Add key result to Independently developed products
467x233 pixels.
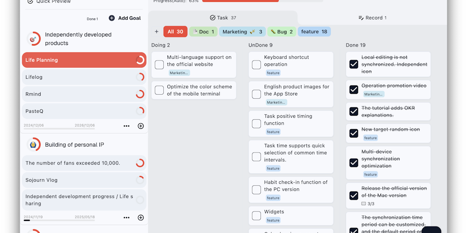pos(141,126)
